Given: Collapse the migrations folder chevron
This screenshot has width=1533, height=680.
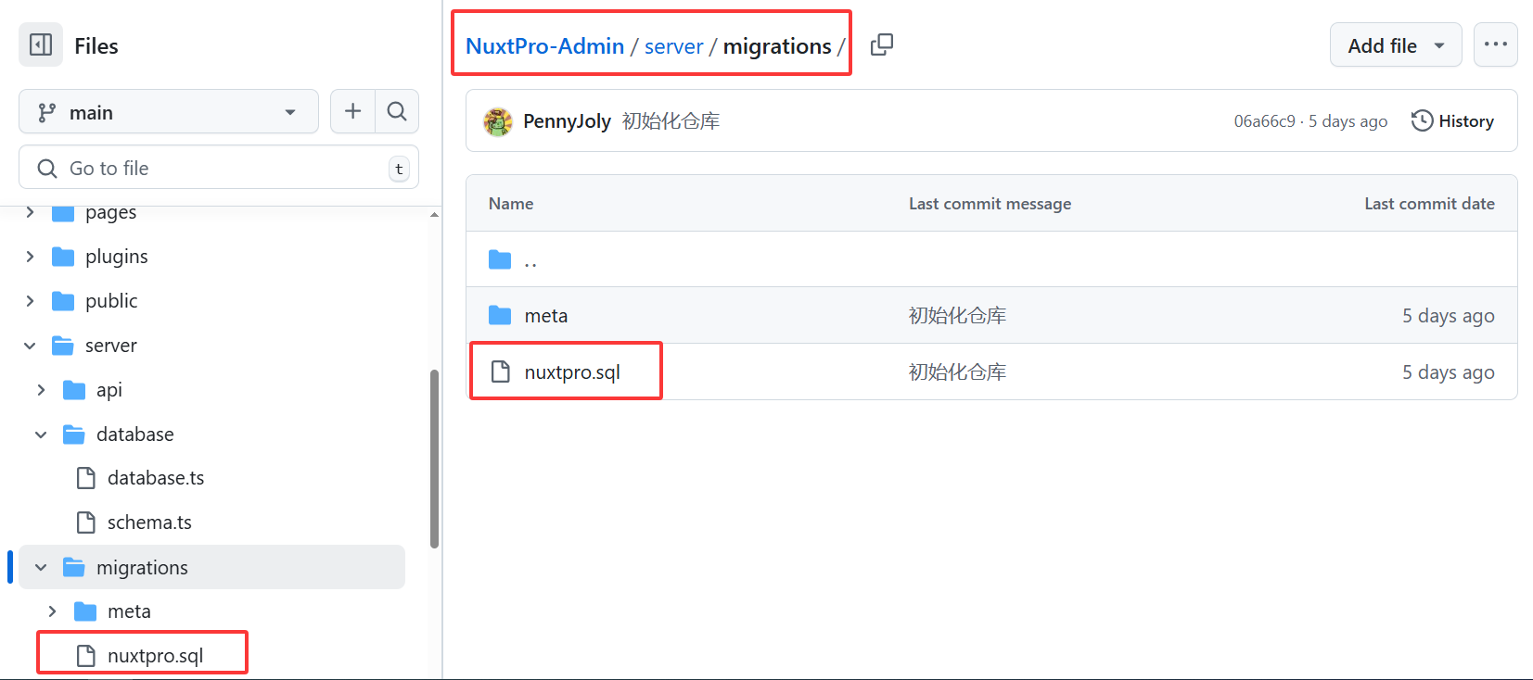Looking at the screenshot, I should point(41,567).
